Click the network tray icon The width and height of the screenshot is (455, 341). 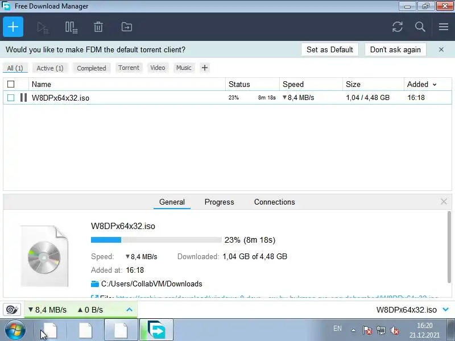coord(381,330)
